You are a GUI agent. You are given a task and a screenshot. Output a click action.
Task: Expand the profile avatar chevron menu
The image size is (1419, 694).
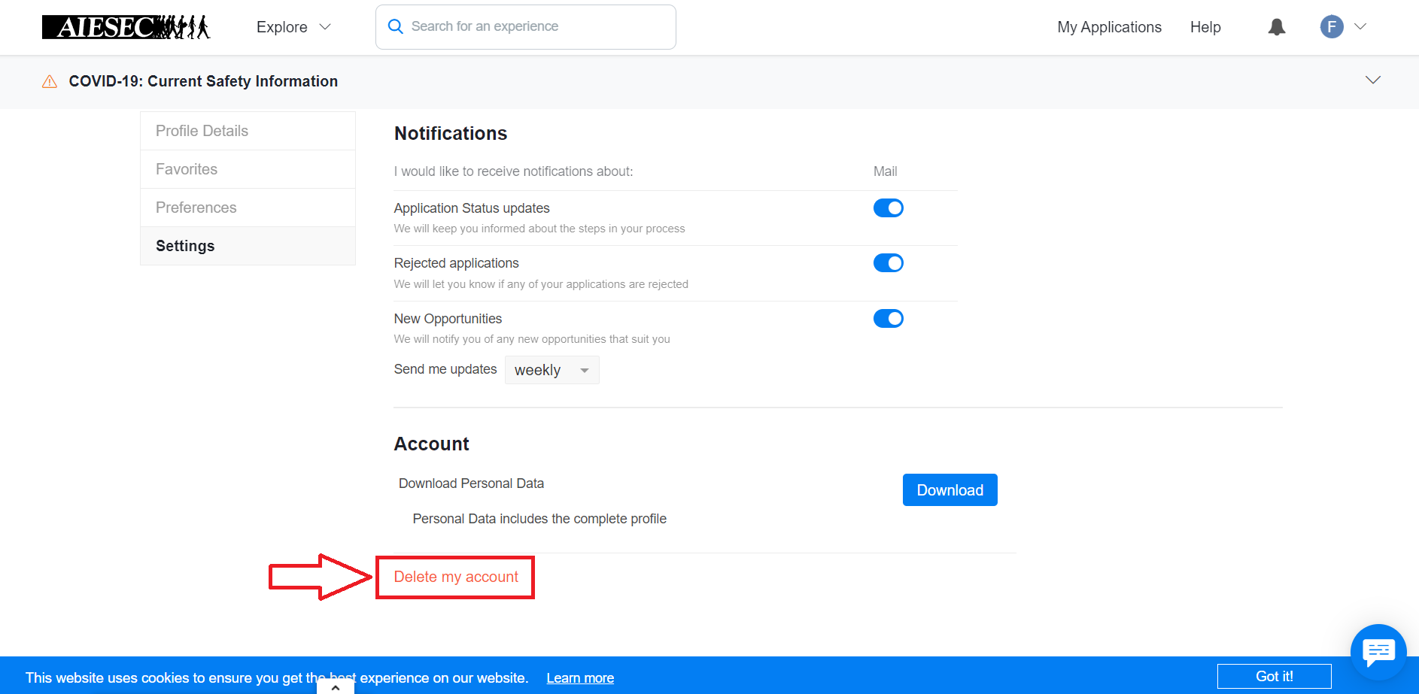tap(1360, 26)
